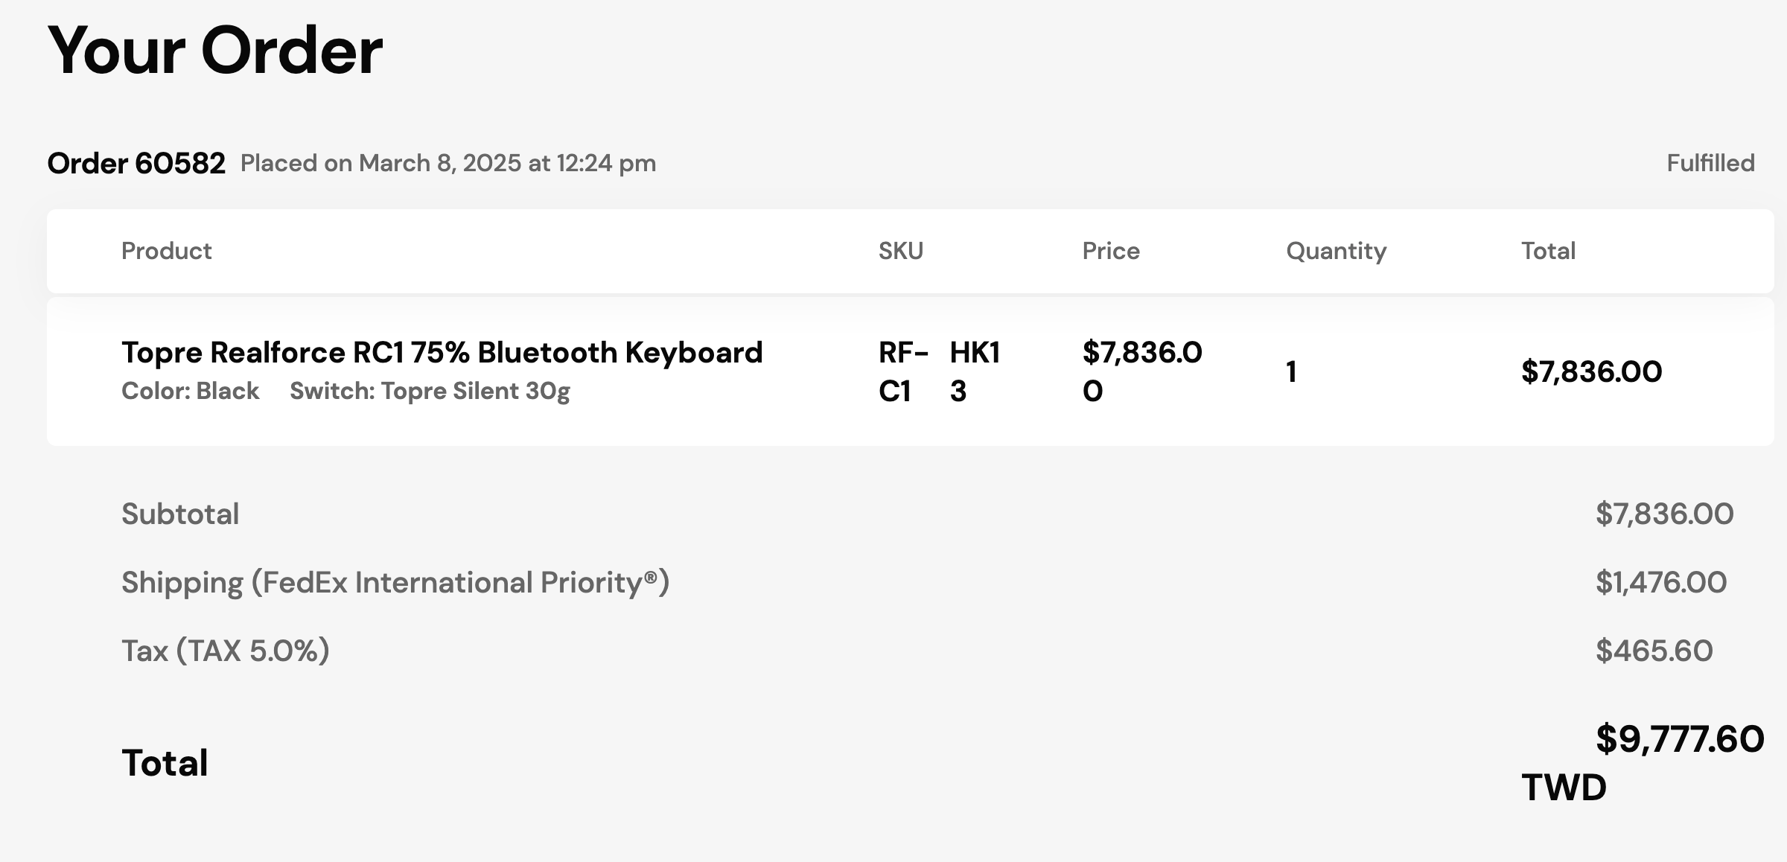Click the item price $7,836.00 in Price column
This screenshot has height=862, width=1787.
1142,371
